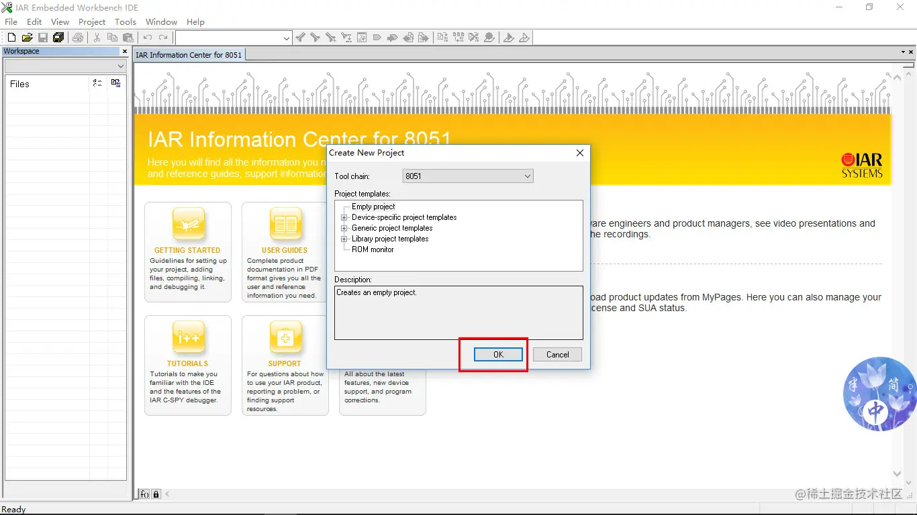Click the Description text box in dialog

click(458, 312)
